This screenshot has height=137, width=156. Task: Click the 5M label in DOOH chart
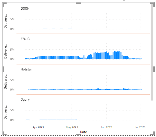[x=12, y=19]
